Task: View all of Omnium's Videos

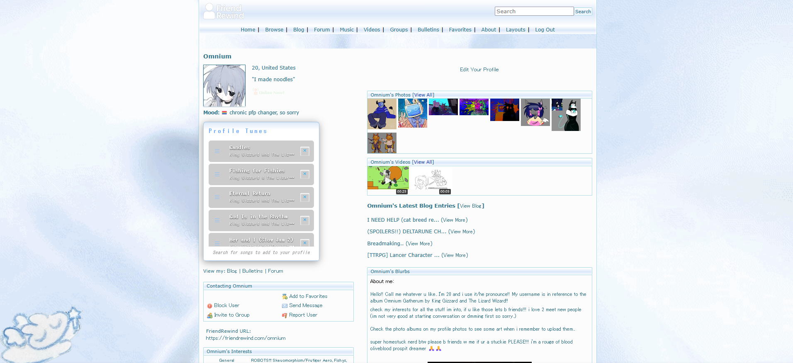Action: click(423, 162)
